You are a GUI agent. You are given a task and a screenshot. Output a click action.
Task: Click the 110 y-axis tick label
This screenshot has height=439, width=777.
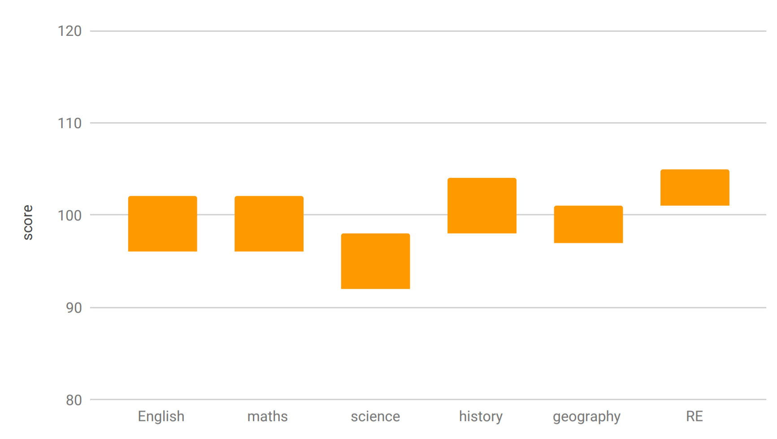tap(69, 123)
